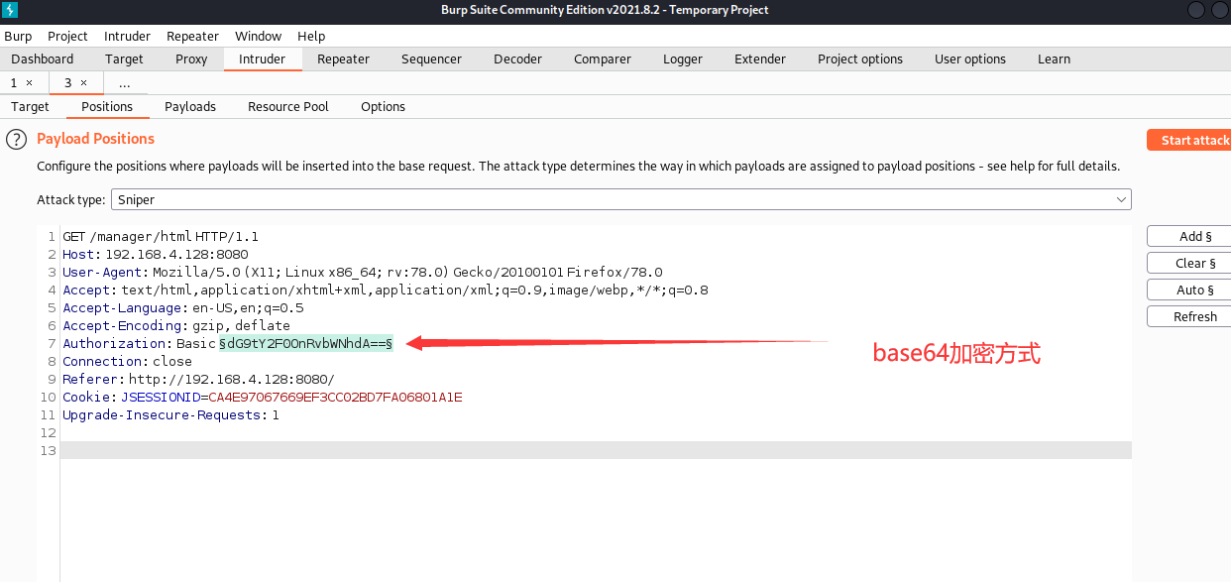Open the Intruder Options sub-tab
This screenshot has height=582, width=1231.
[x=383, y=106]
